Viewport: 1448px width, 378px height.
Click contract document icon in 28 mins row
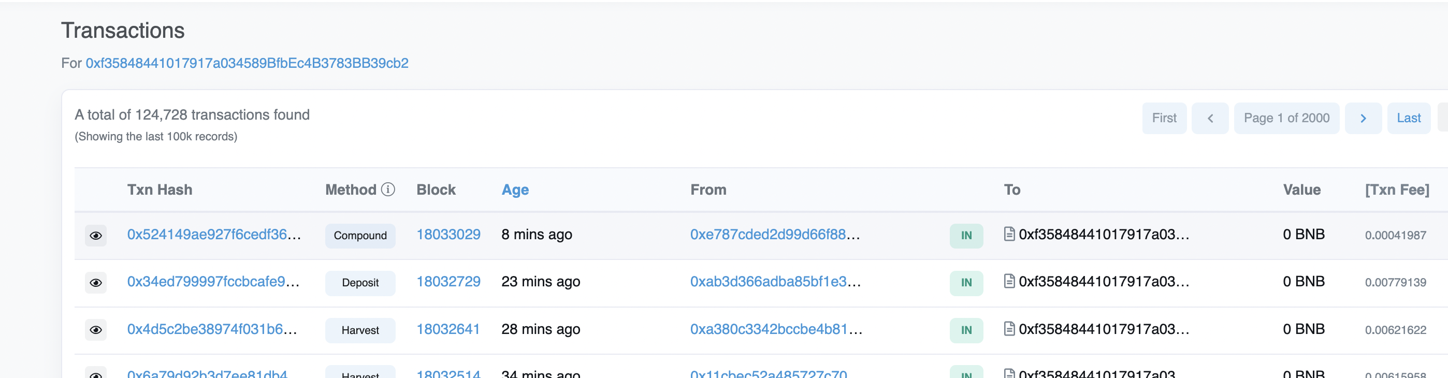(x=1009, y=329)
